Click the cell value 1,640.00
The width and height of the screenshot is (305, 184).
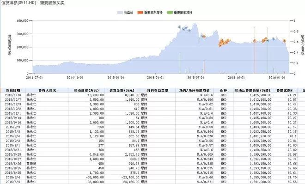(133, 99)
